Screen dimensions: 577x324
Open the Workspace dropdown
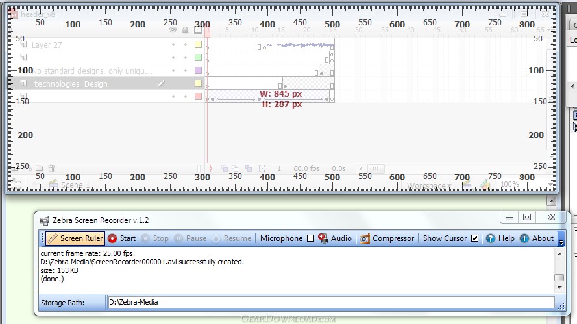pos(429,186)
